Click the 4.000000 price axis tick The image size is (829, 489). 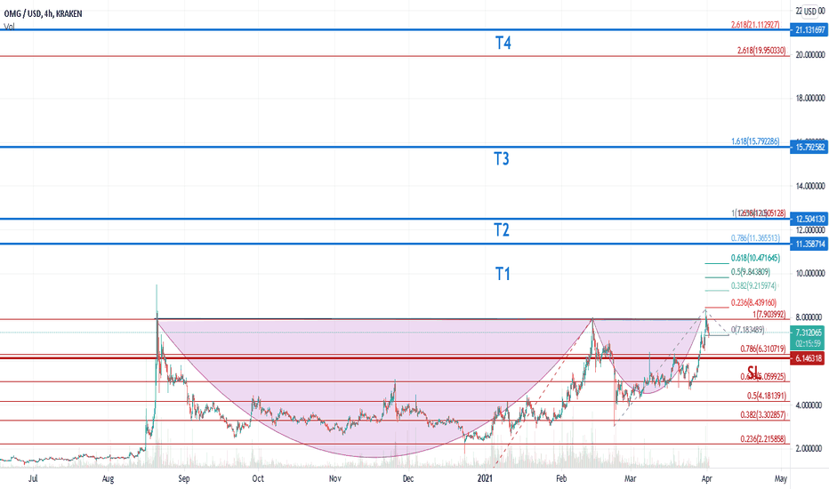click(x=809, y=405)
